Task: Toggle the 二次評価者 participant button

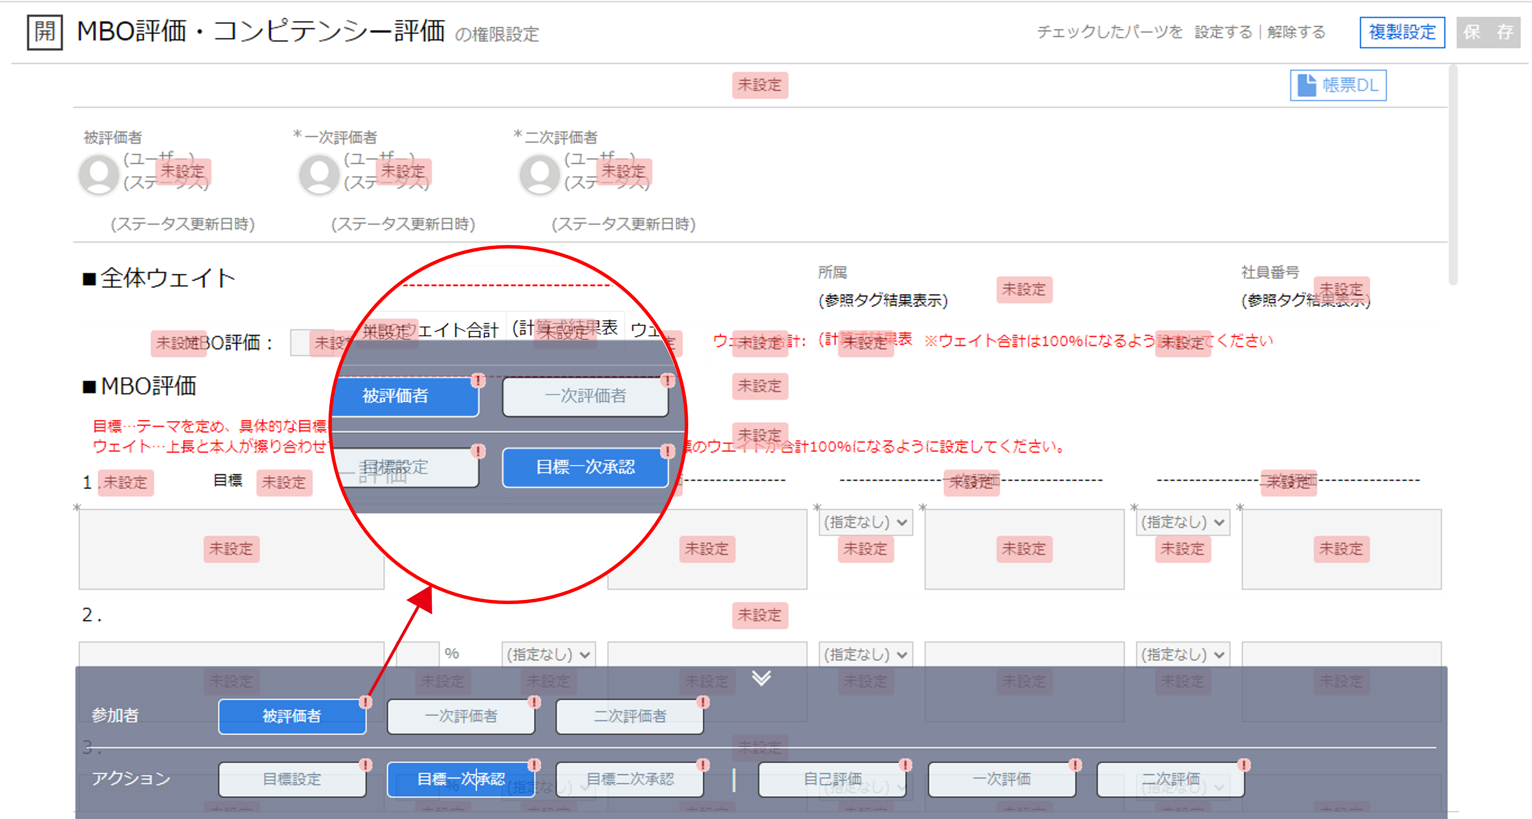Action: click(629, 716)
